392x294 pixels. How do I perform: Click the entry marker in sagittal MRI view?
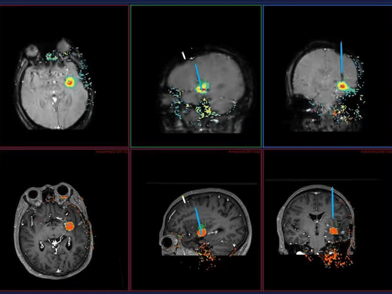click(x=183, y=198)
